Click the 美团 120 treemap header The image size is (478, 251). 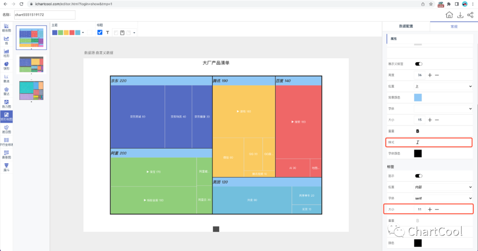(267, 182)
